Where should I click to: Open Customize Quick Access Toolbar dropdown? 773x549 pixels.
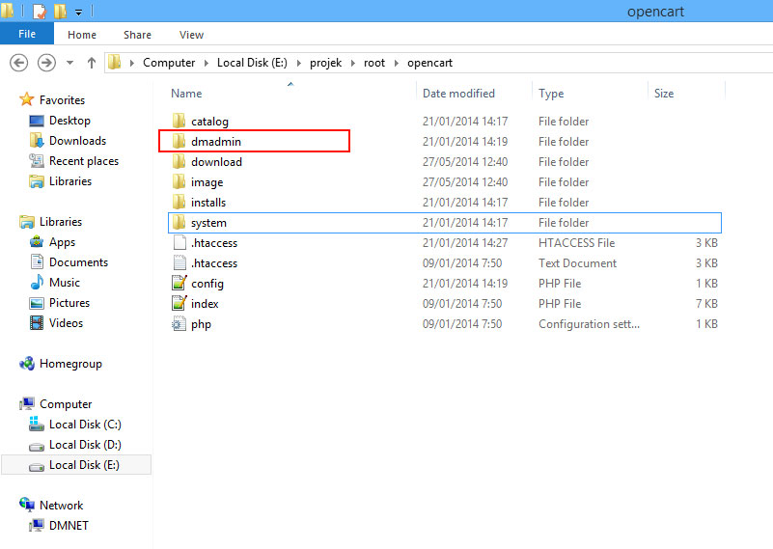pos(78,13)
